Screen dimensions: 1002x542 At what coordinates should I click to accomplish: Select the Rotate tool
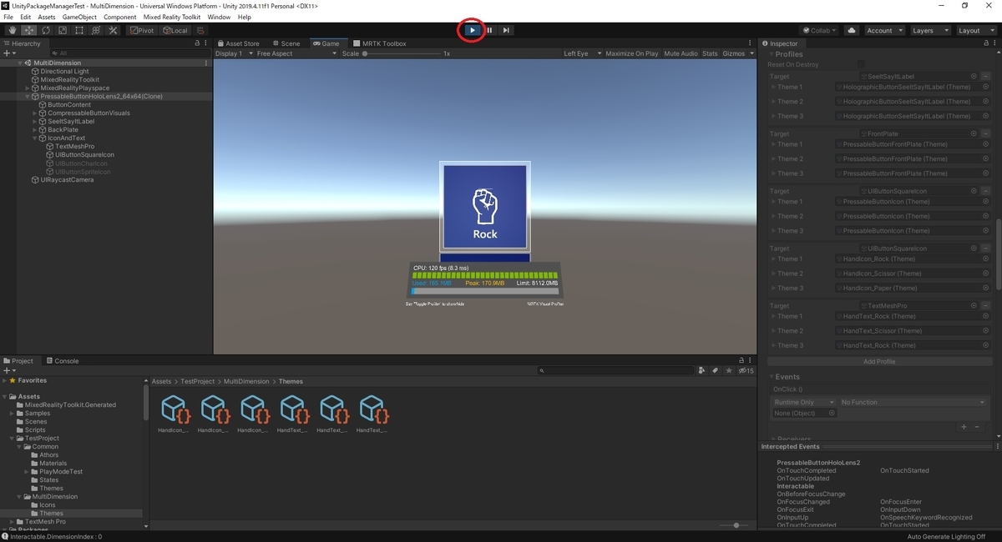coord(45,30)
